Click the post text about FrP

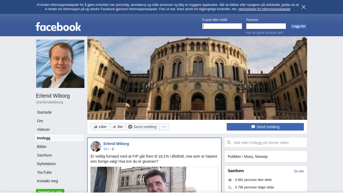(x=154, y=159)
